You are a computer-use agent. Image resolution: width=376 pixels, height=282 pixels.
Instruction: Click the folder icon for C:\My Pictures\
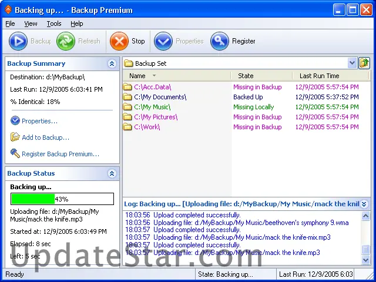127,117
